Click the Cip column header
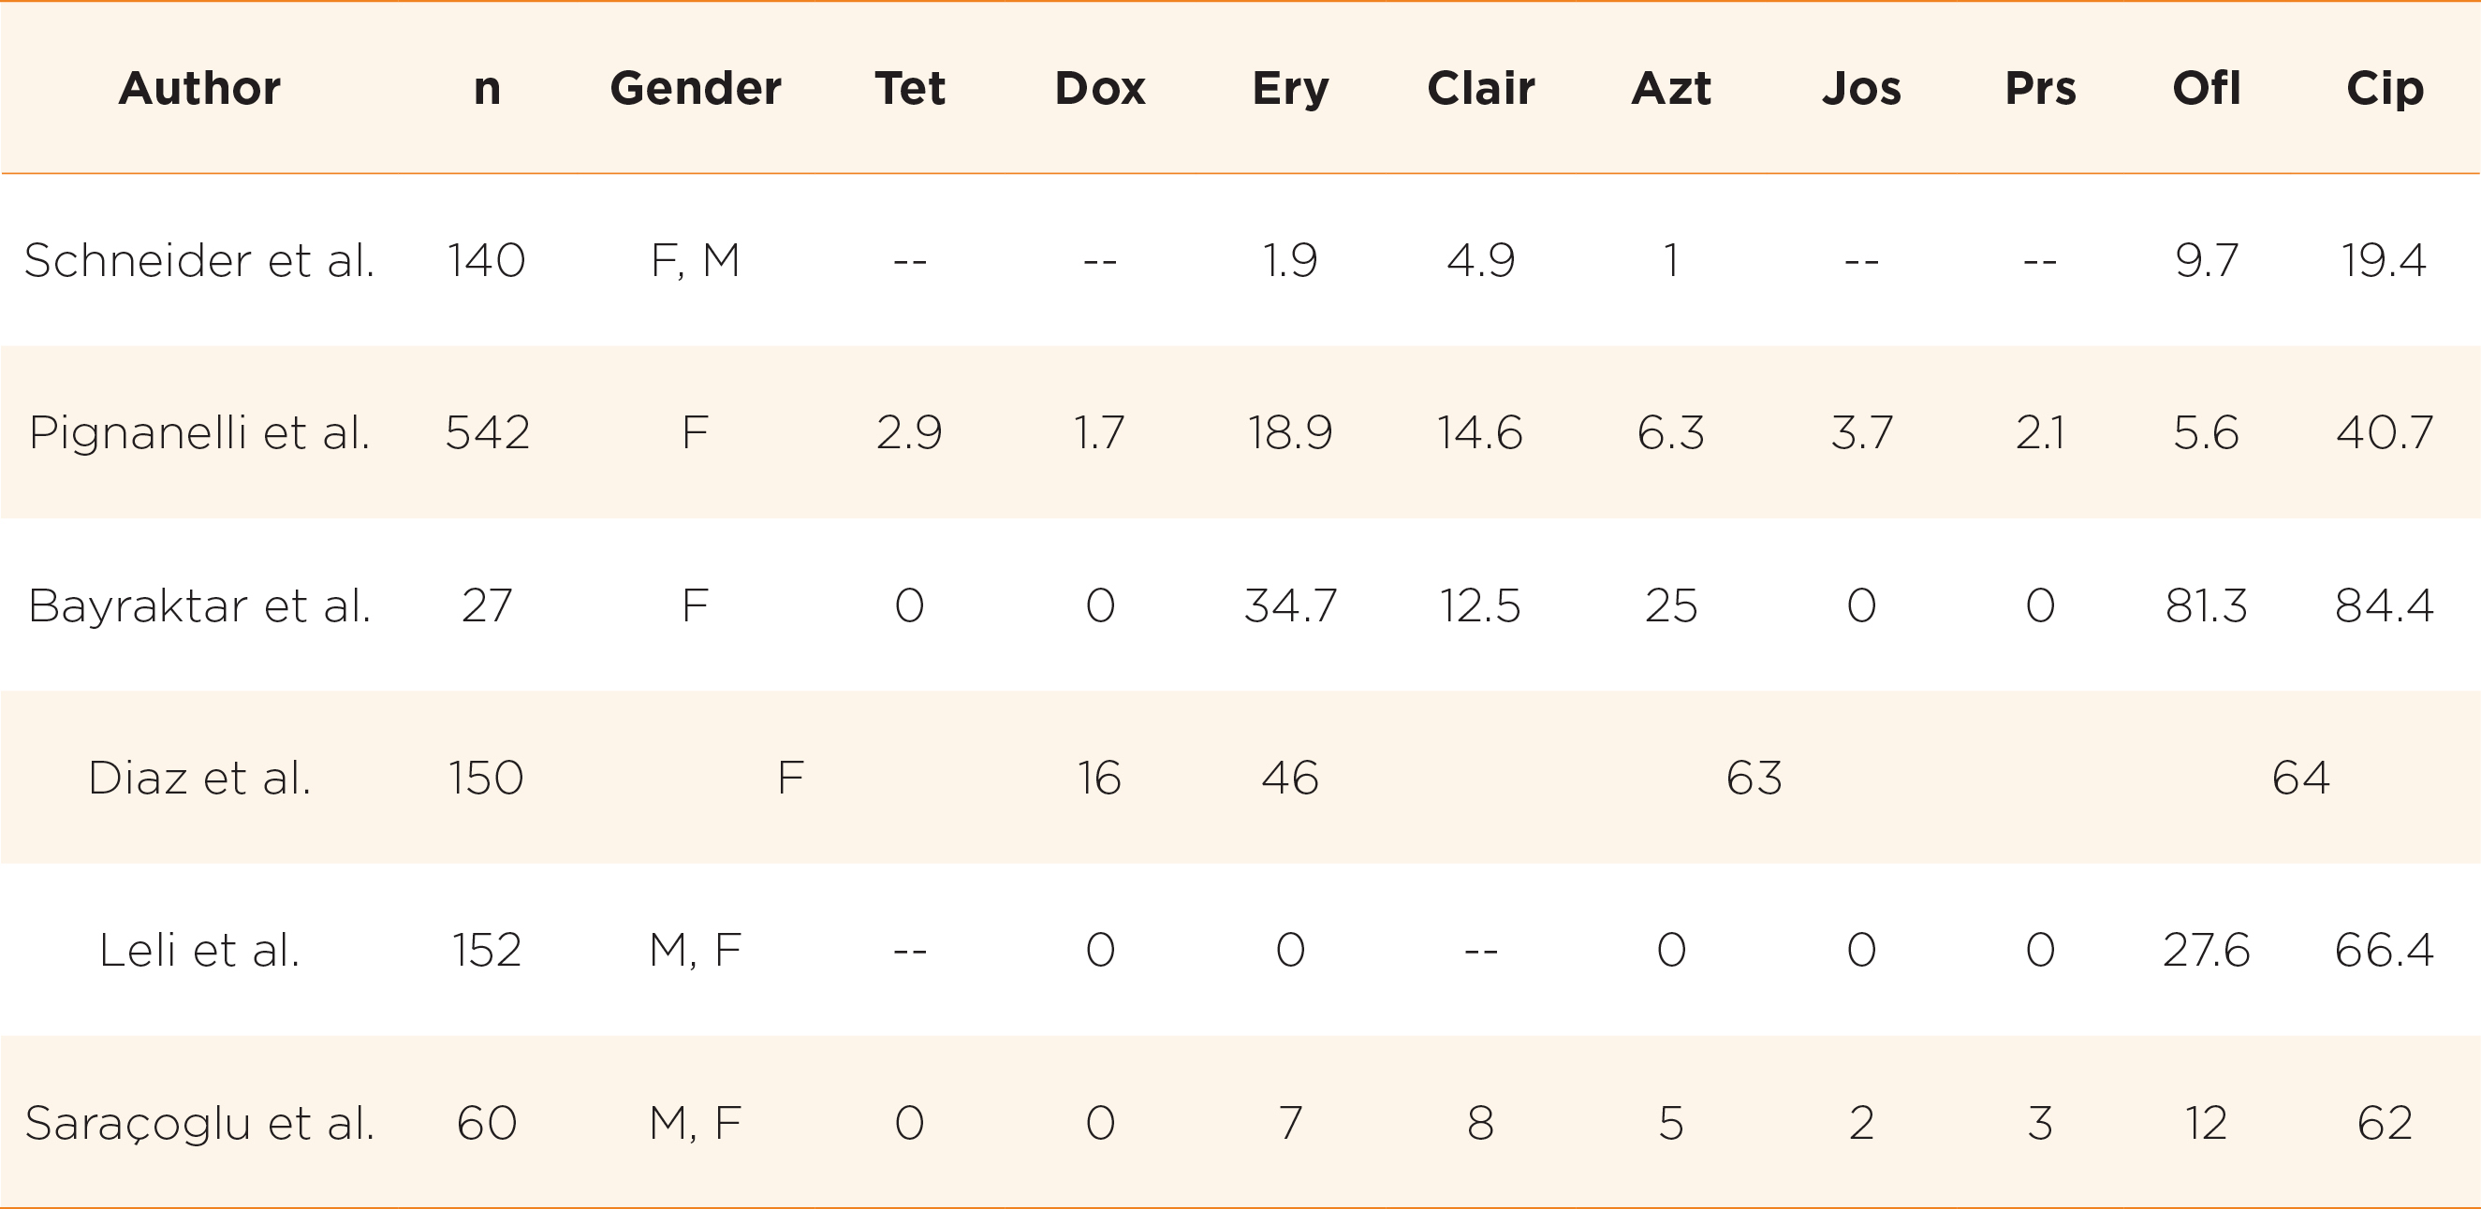The image size is (2481, 1209). pos(2385,89)
